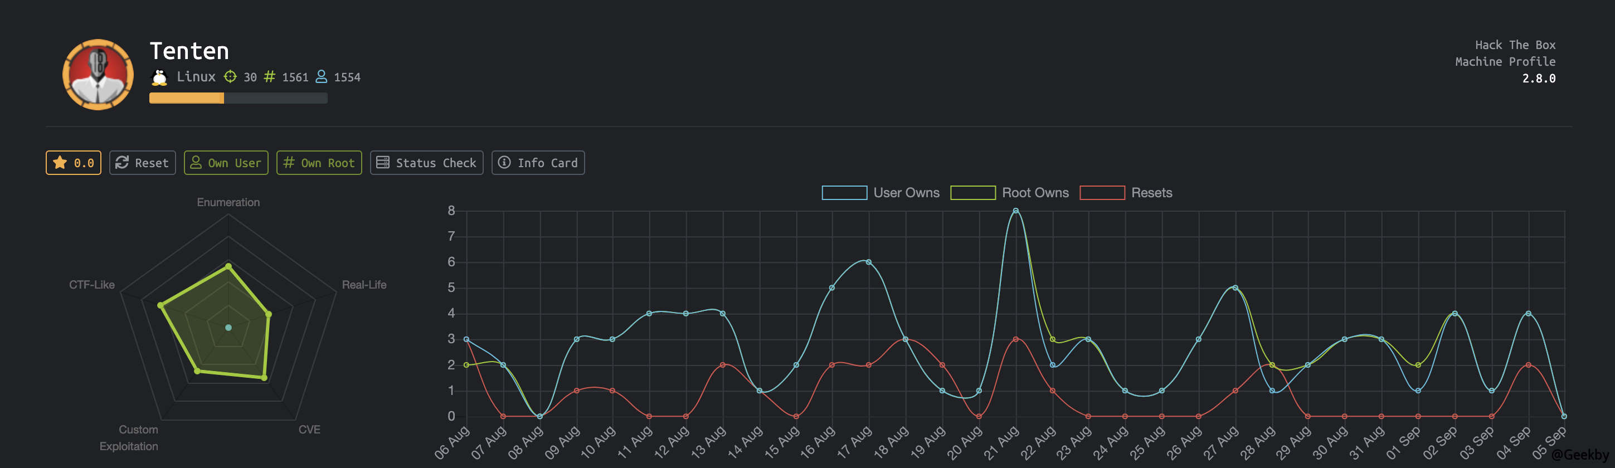Click the 21 Aug peak data point
1615x468 pixels.
pos(1015,211)
